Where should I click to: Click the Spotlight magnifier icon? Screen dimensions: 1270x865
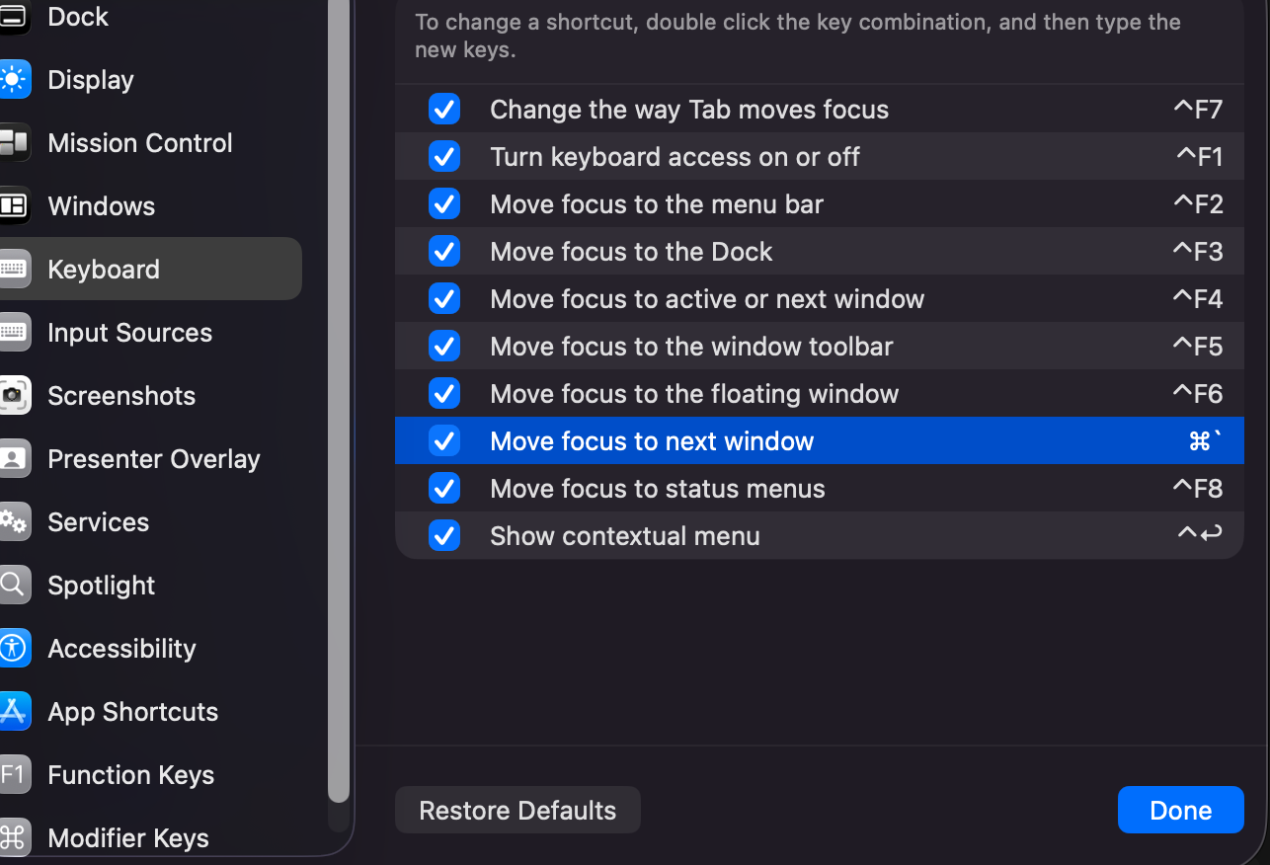point(14,586)
